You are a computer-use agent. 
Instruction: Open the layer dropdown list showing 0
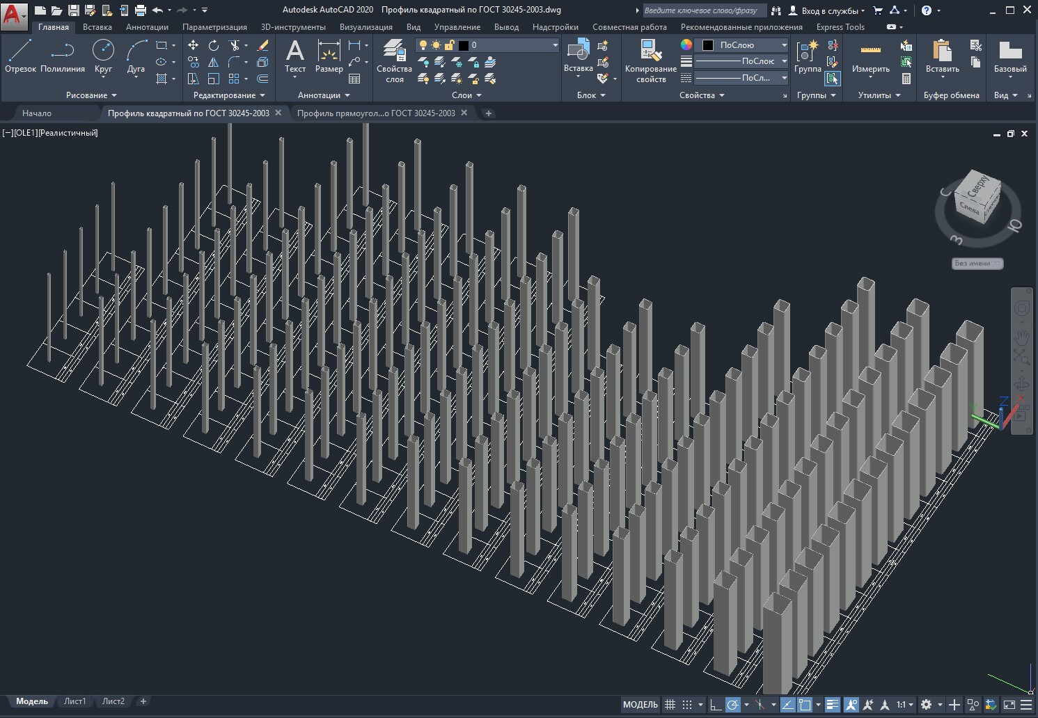click(x=487, y=45)
